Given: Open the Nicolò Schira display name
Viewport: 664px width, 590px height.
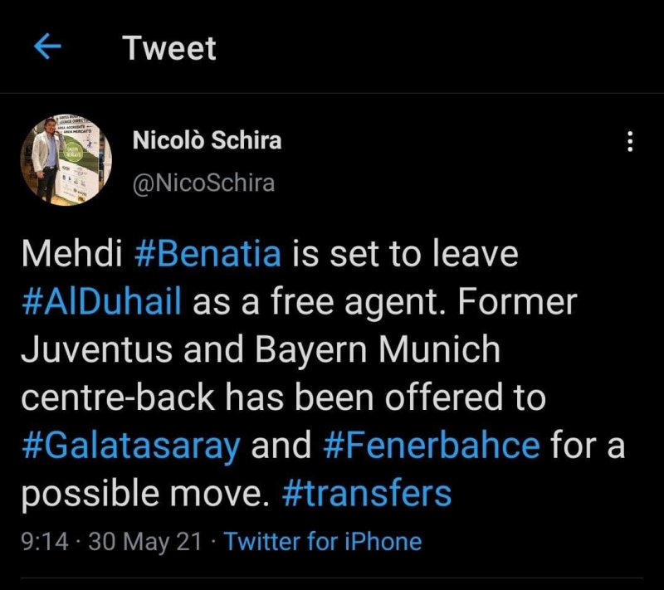Looking at the screenshot, I should tap(207, 140).
